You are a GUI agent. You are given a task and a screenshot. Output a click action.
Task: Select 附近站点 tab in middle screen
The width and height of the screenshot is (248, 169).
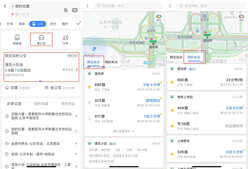click(x=94, y=62)
